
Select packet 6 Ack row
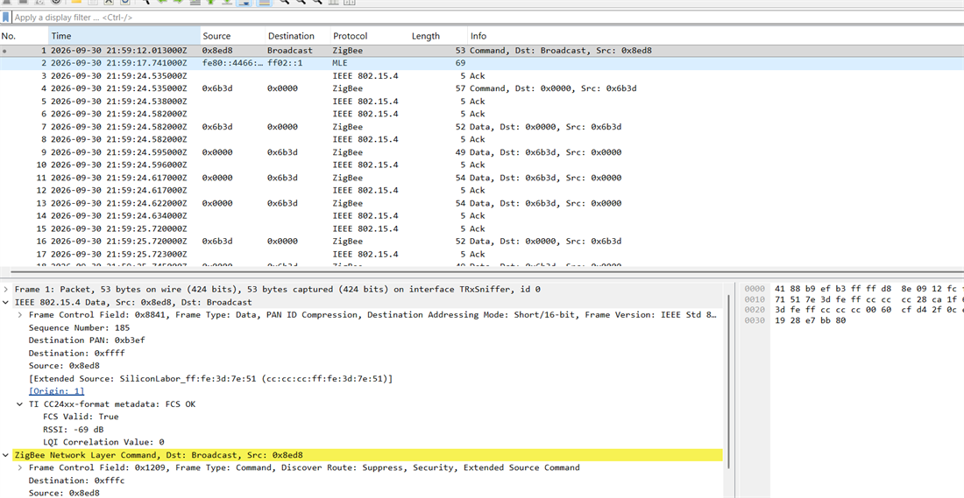[482, 114]
